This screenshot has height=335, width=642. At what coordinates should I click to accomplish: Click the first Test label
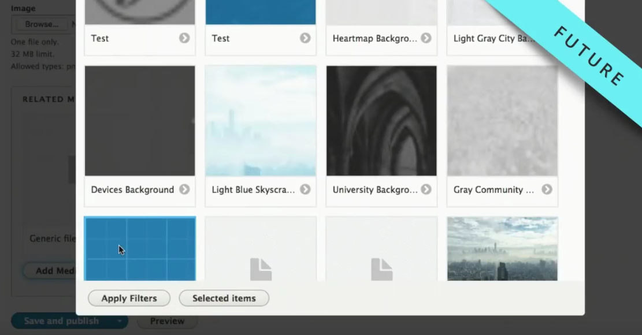click(100, 39)
